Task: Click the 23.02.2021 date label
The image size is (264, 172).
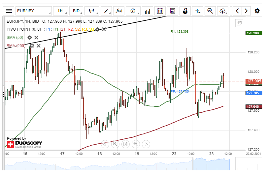Action: pos(253,154)
